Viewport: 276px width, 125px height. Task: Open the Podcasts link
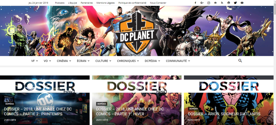click(x=60, y=3)
